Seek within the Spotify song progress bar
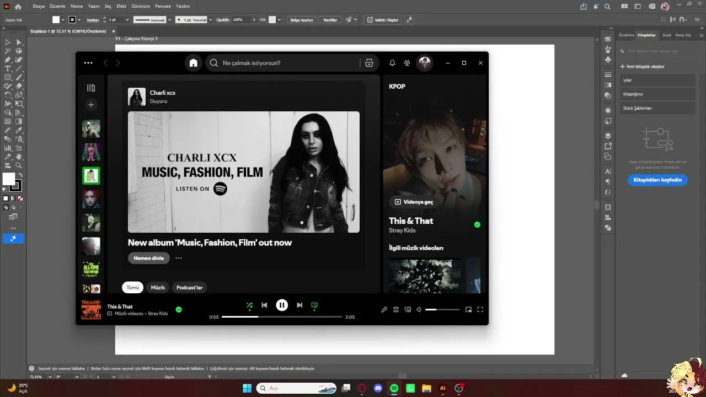The width and height of the screenshot is (706, 397). 282,317
